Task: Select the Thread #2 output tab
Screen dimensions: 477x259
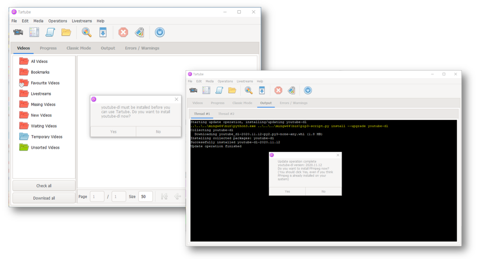Action: pyautogui.click(x=226, y=114)
